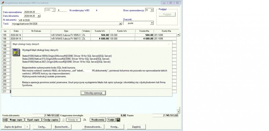Image resolution: width=269 pixels, height=131 pixels.
Task: Open Rozliczenia
Action: click(98, 120)
